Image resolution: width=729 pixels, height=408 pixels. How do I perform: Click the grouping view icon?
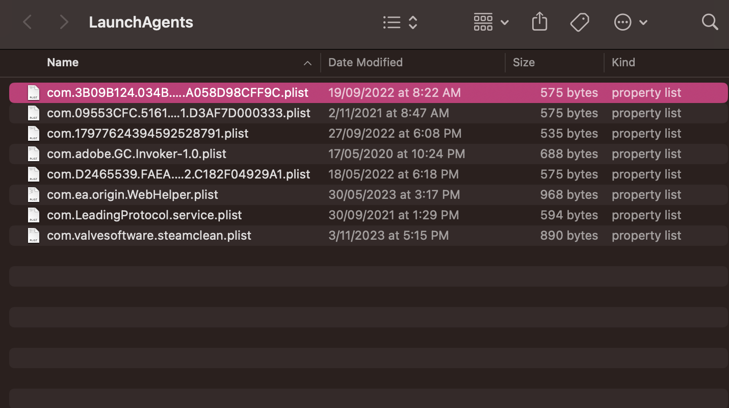(483, 22)
